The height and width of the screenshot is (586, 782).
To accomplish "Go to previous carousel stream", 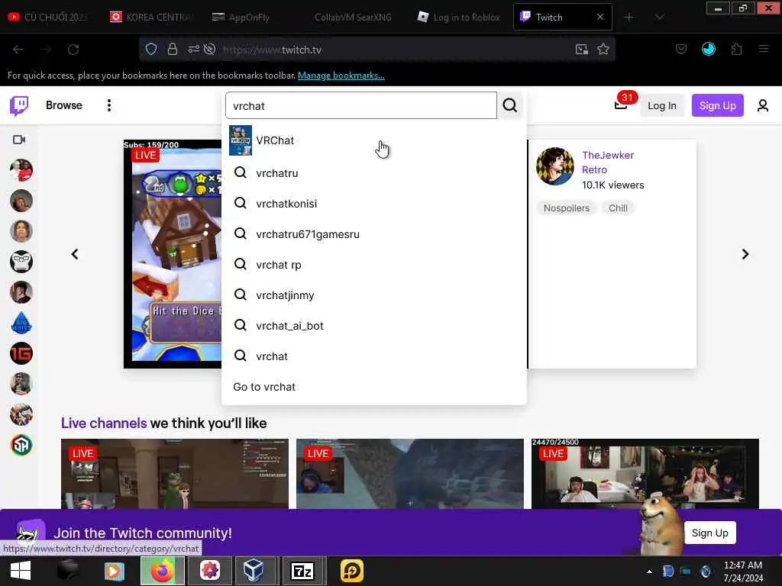I will click(x=75, y=254).
